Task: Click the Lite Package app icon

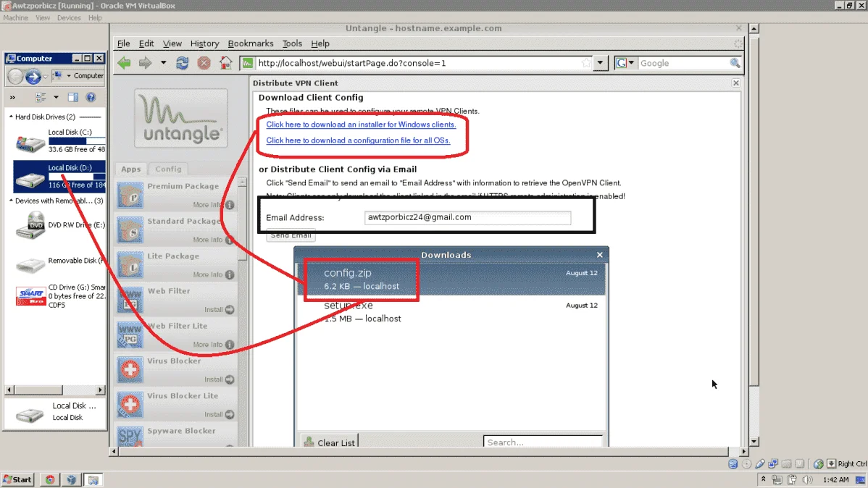Action: pos(130,265)
